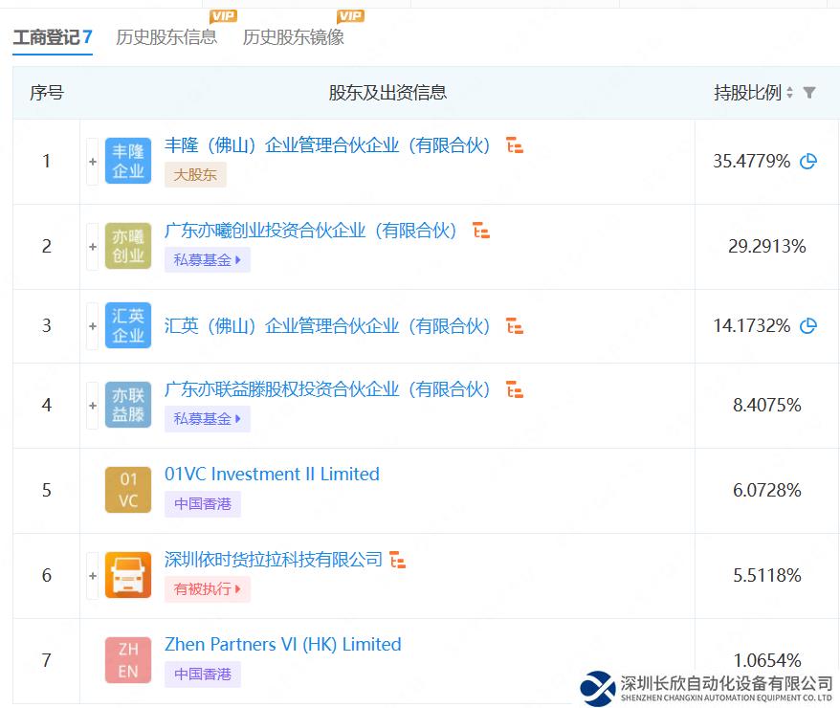Click structure icon next to 广东亦联益滕股权投资合伙企业
The image size is (840, 708).
(x=515, y=389)
